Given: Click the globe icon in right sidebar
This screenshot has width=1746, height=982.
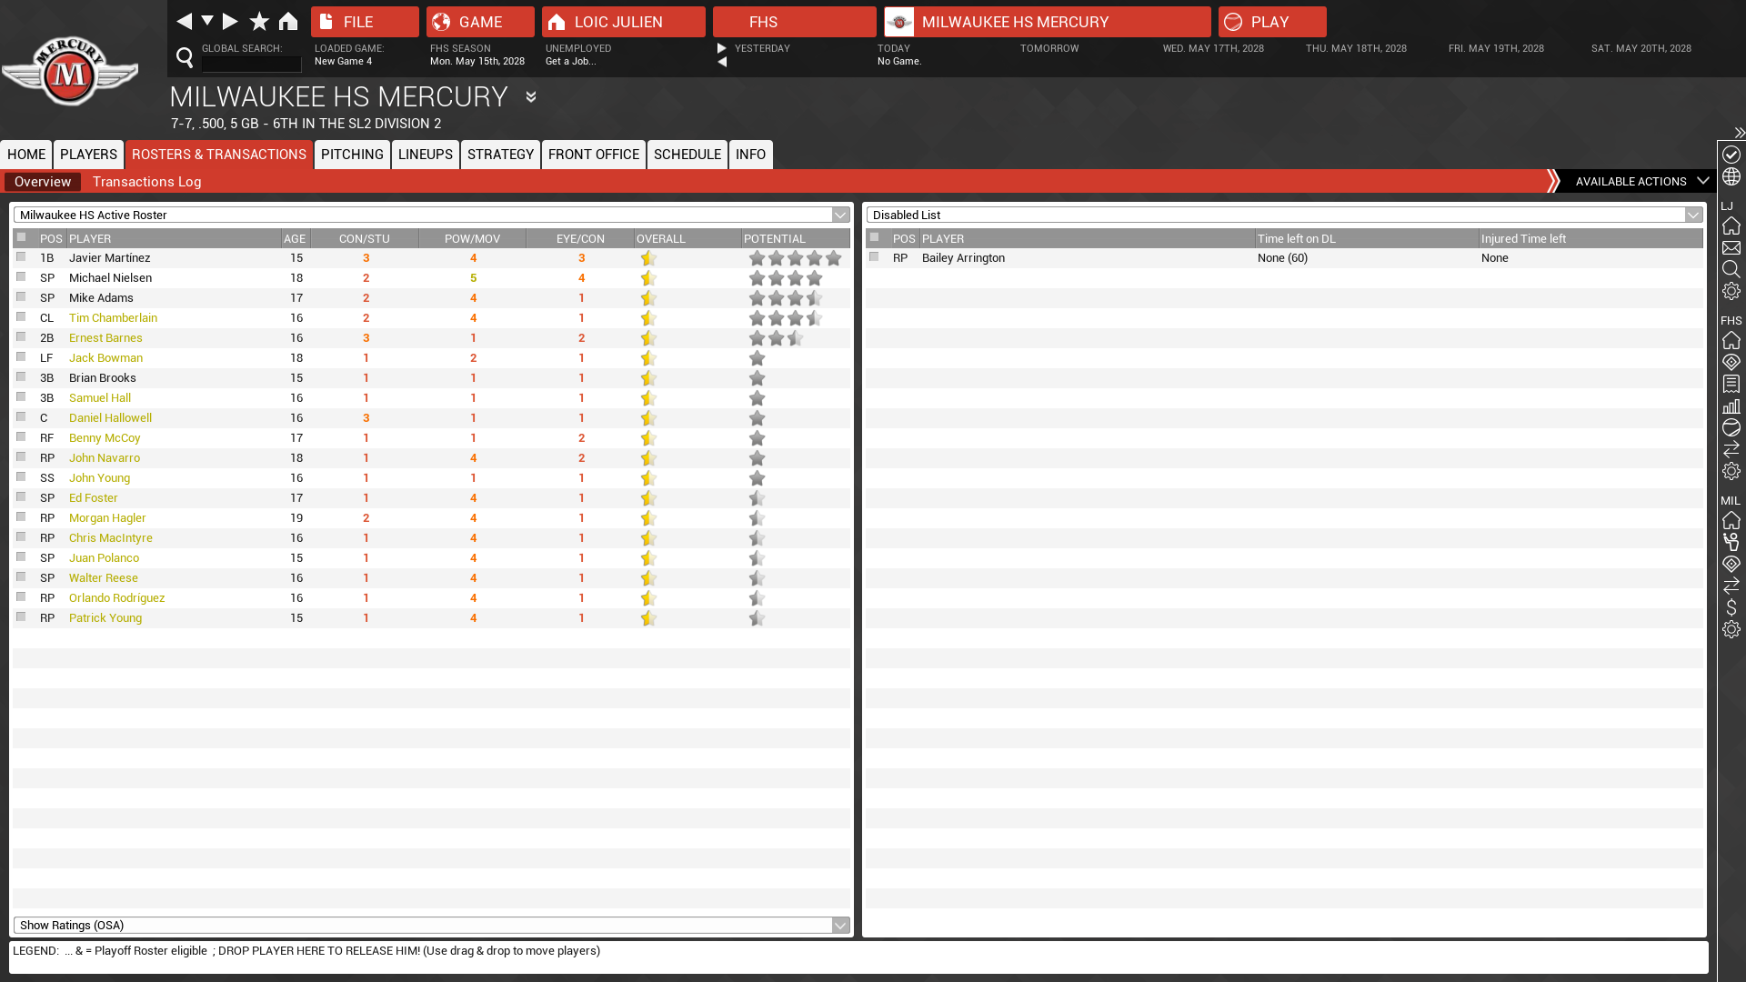Looking at the screenshot, I should pyautogui.click(x=1731, y=176).
